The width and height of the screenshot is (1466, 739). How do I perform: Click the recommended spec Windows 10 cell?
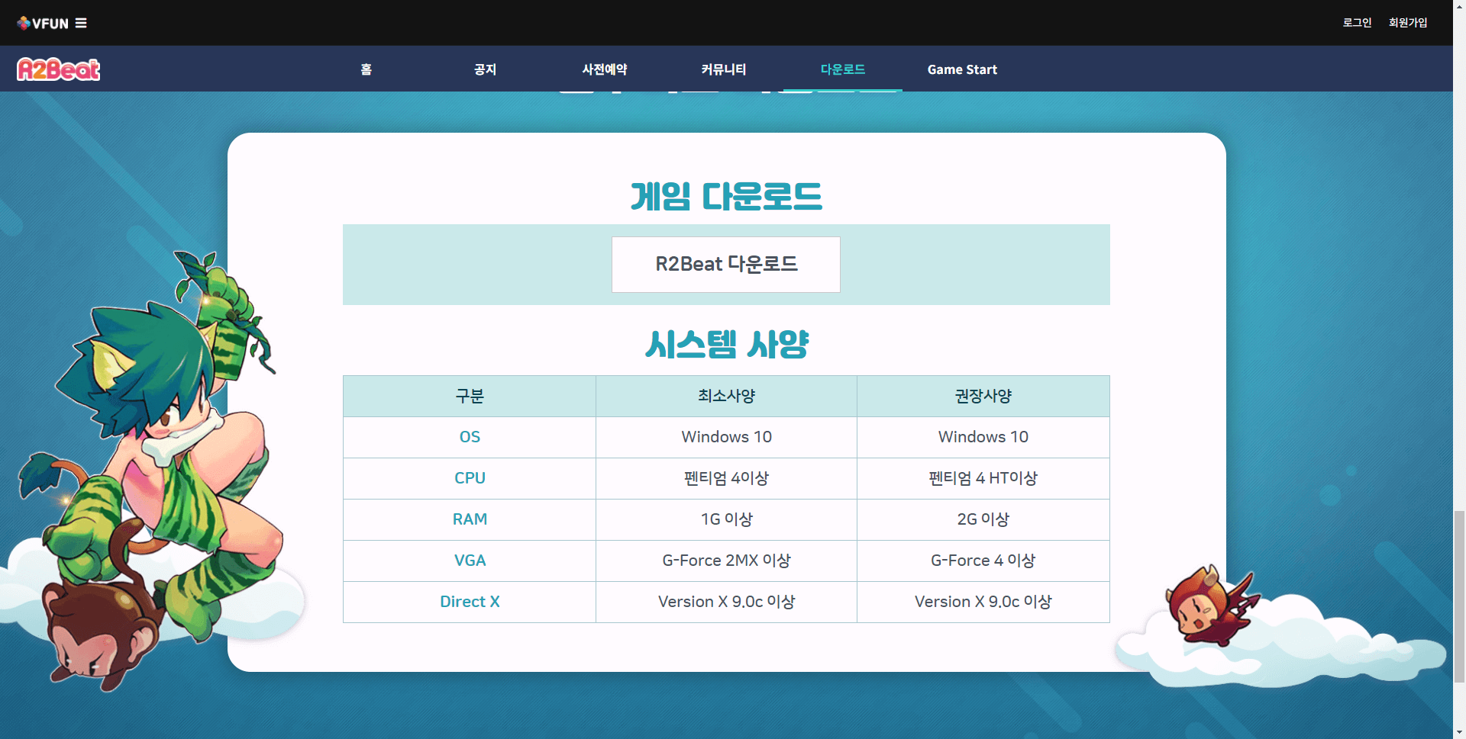983,437
